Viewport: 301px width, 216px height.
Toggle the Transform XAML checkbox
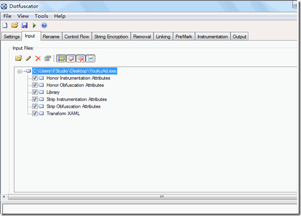click(x=35, y=113)
